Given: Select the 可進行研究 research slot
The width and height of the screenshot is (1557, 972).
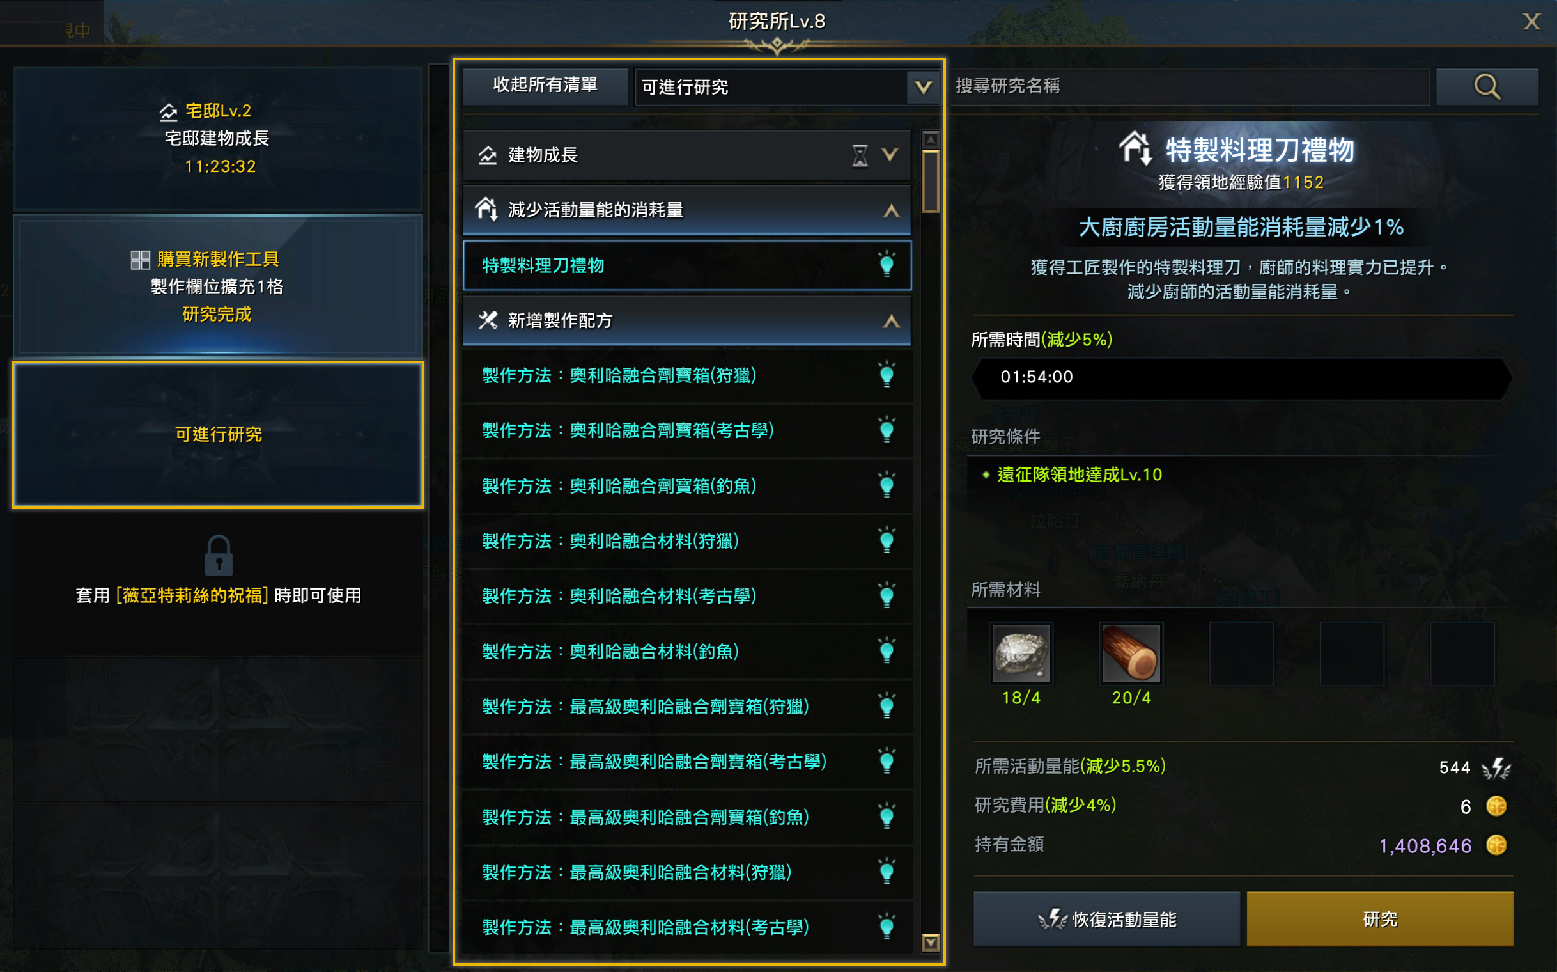Looking at the screenshot, I should [218, 435].
